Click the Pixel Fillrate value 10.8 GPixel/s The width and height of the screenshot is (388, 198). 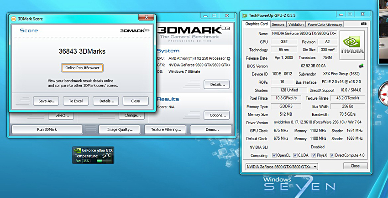pos(286,98)
